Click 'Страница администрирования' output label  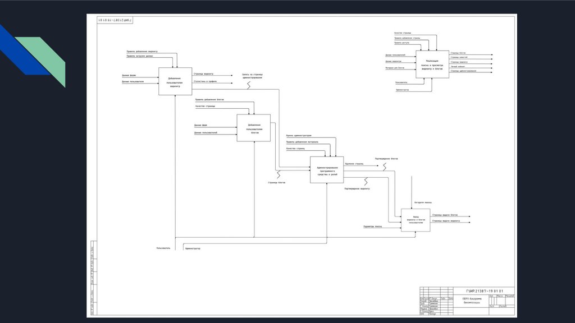pos(463,71)
